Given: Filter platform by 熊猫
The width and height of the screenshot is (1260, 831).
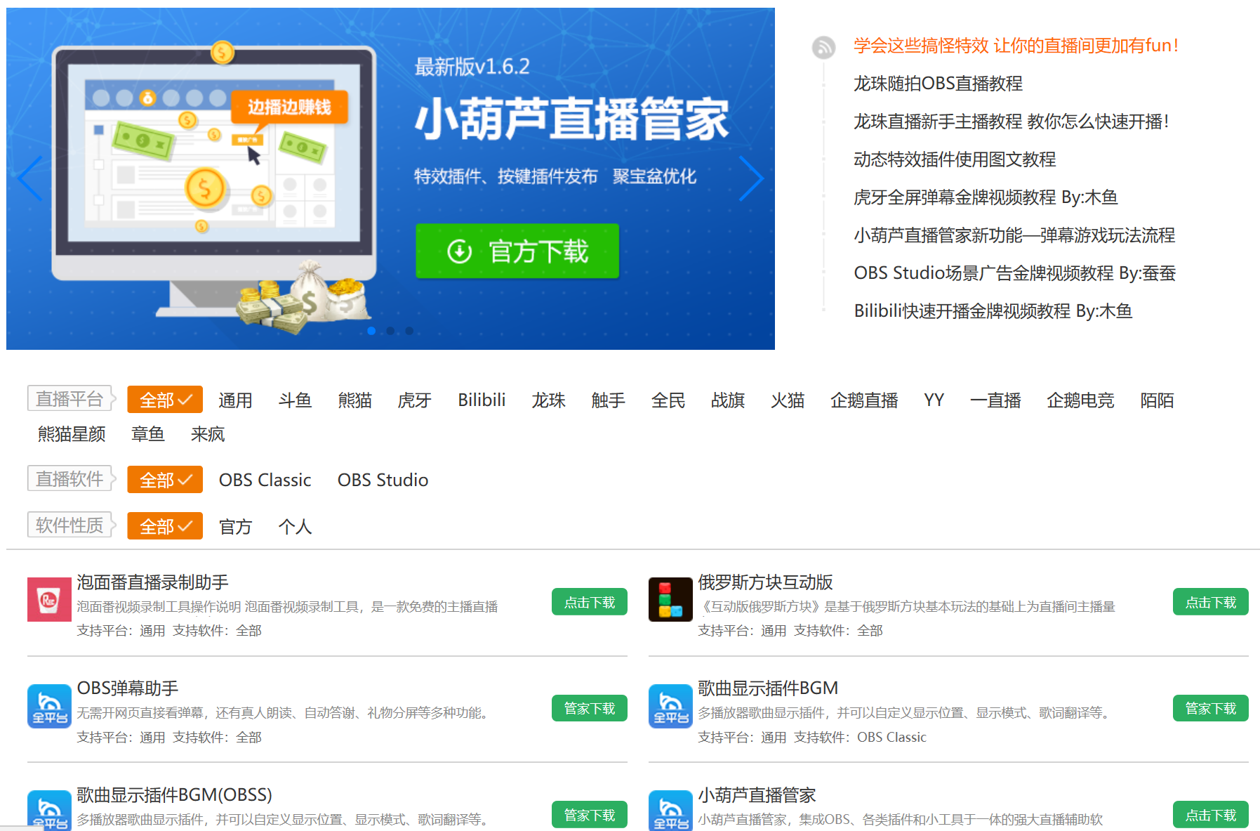Looking at the screenshot, I should [354, 400].
